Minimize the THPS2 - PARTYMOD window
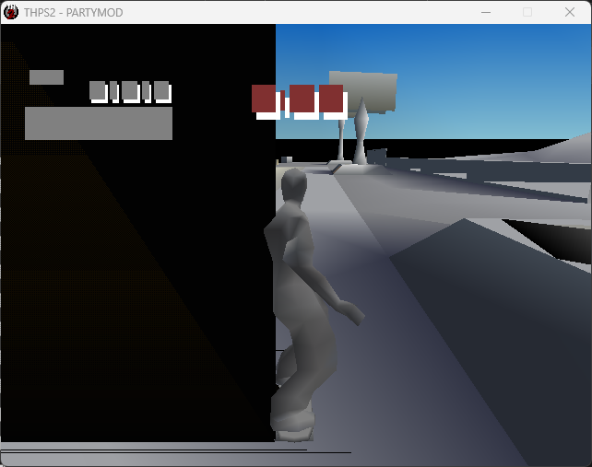Image resolution: width=592 pixels, height=467 pixels. click(x=486, y=13)
